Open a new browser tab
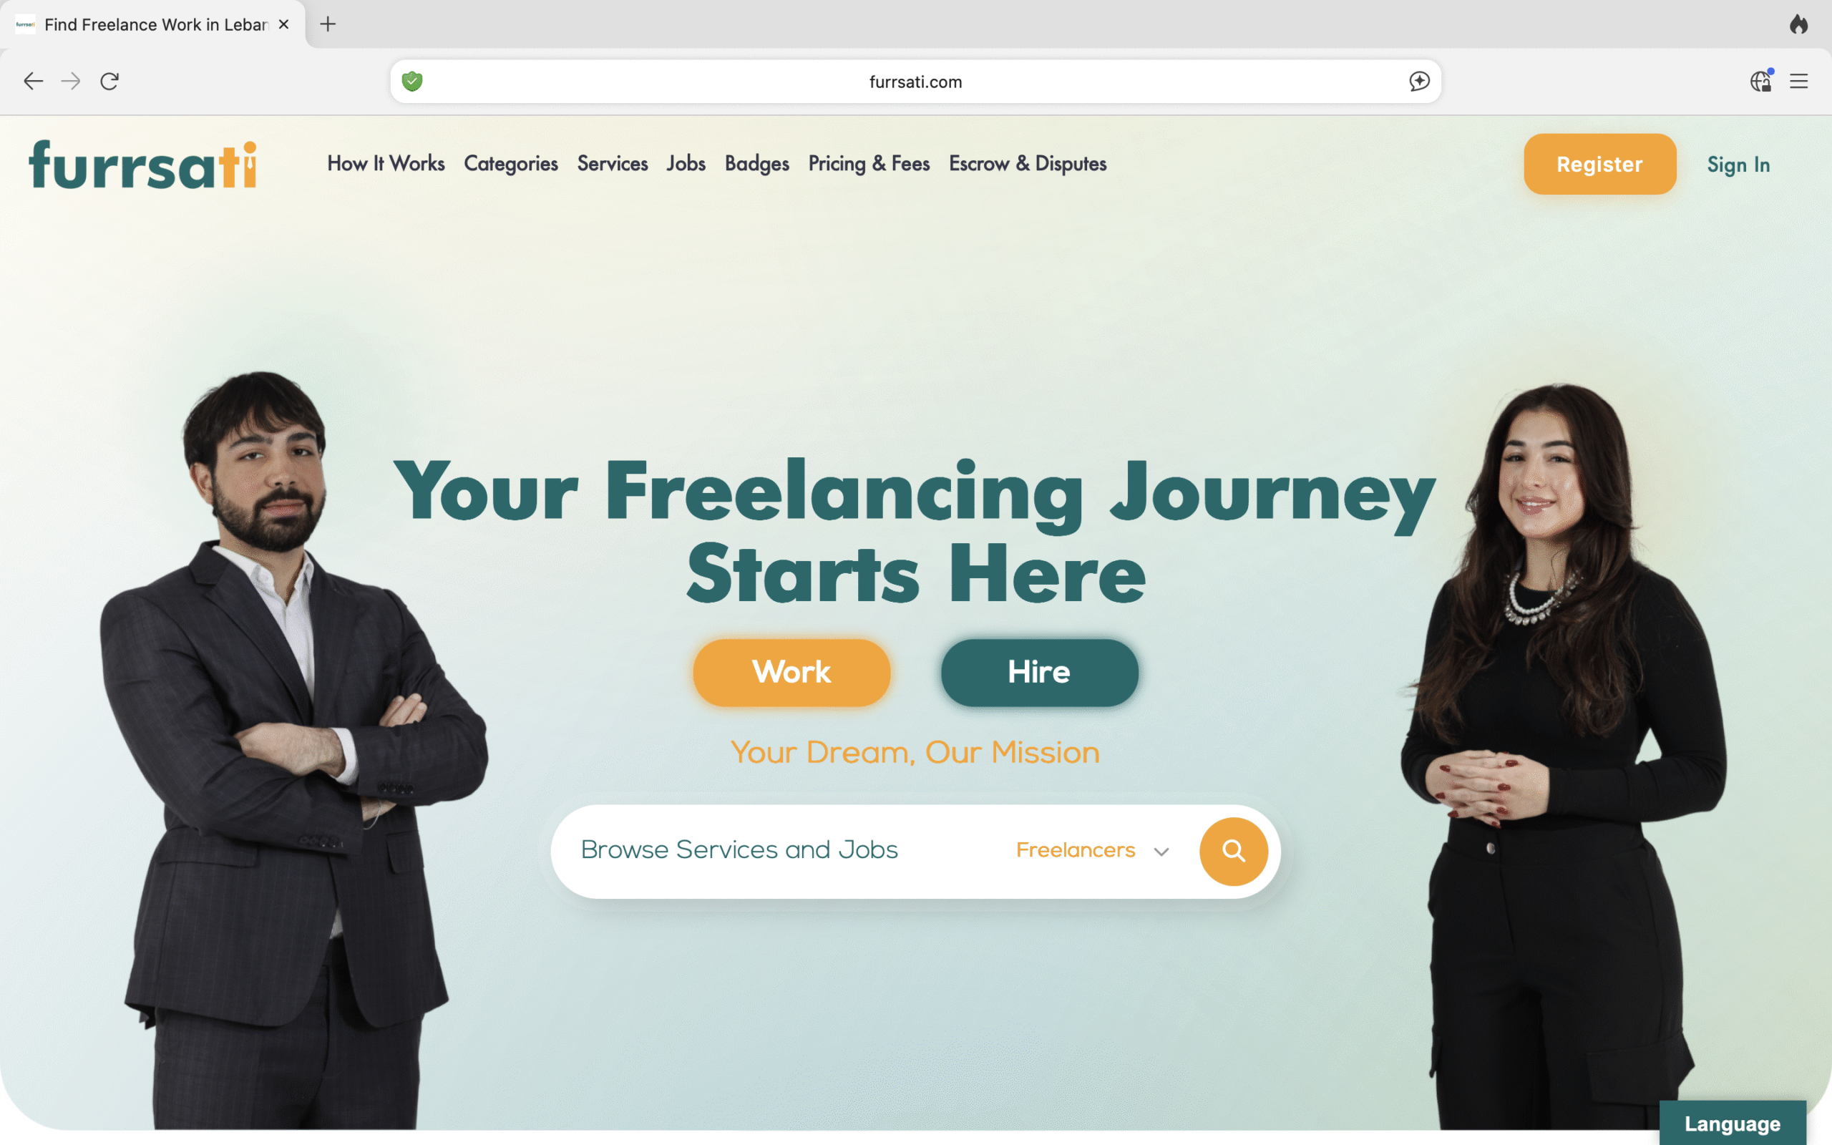 tap(328, 24)
